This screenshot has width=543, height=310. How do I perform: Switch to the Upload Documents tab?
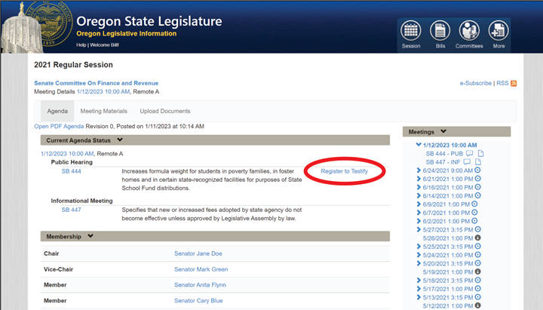coord(165,111)
